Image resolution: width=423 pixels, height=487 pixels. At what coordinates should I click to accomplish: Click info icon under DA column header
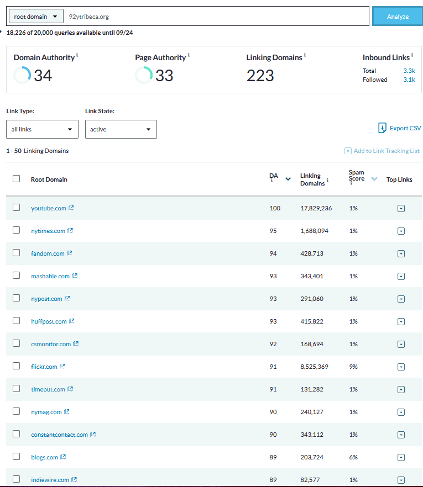[271, 181]
